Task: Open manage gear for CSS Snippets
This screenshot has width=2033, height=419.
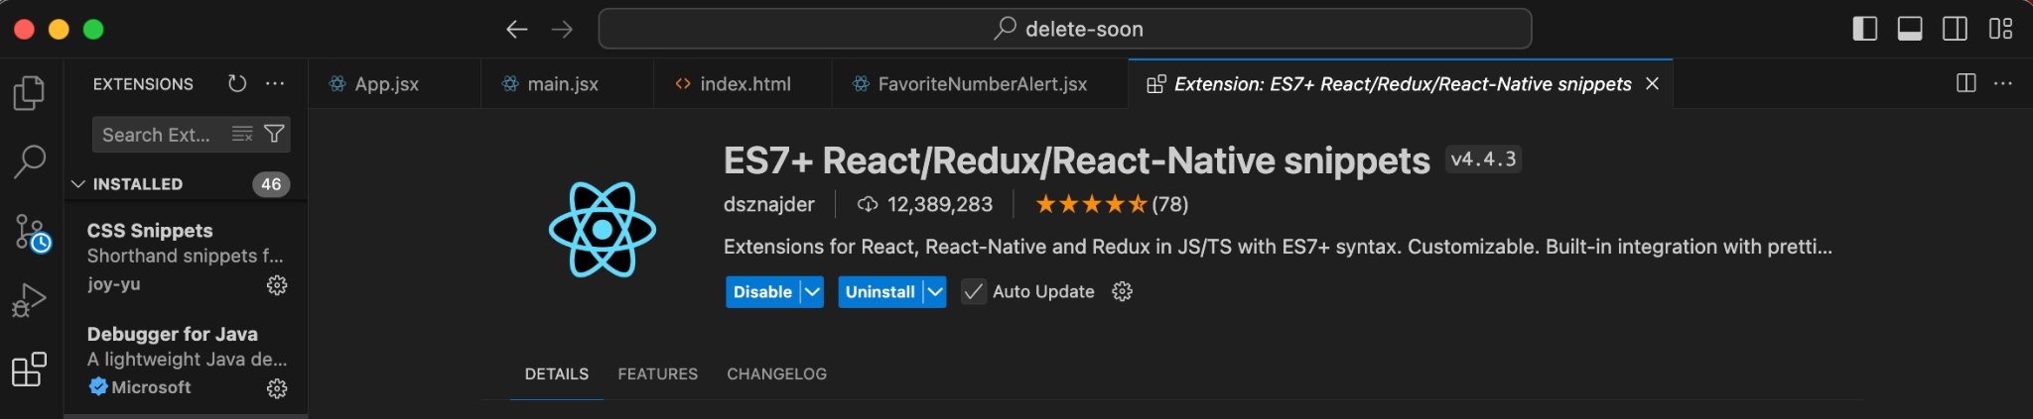Action: coord(277,285)
